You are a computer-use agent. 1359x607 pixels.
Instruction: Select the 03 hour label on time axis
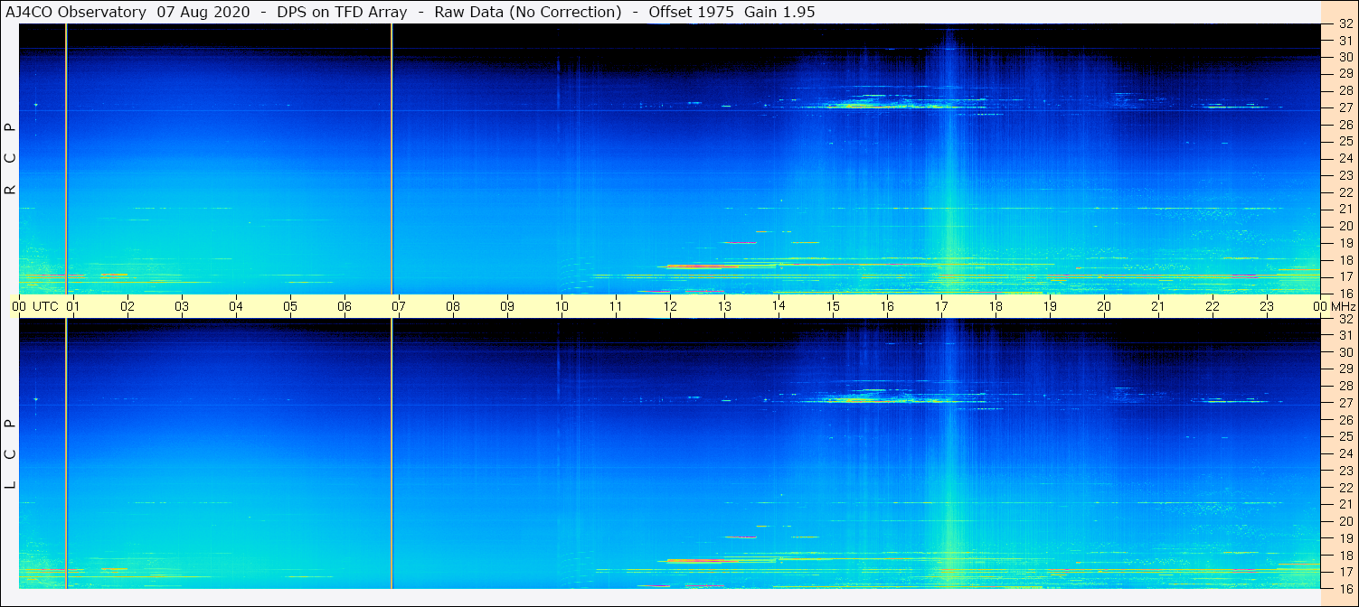tap(182, 306)
